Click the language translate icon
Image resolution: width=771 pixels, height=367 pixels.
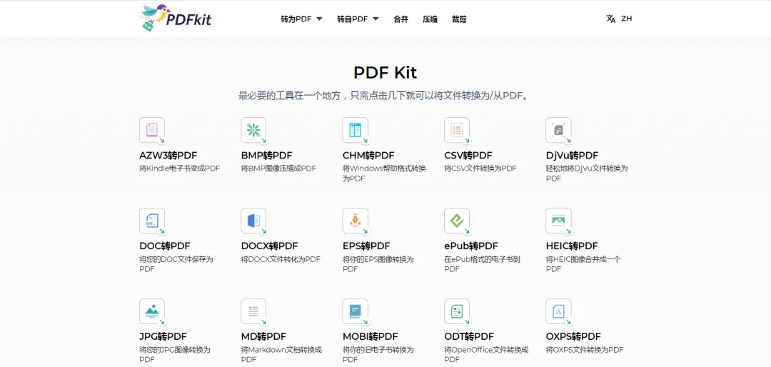(x=610, y=19)
